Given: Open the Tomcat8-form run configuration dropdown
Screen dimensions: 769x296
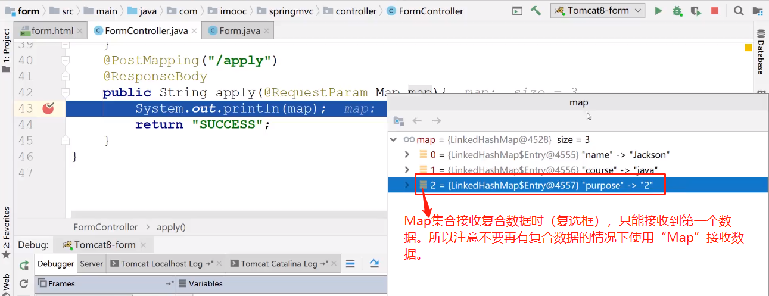Looking at the screenshot, I should point(597,11).
